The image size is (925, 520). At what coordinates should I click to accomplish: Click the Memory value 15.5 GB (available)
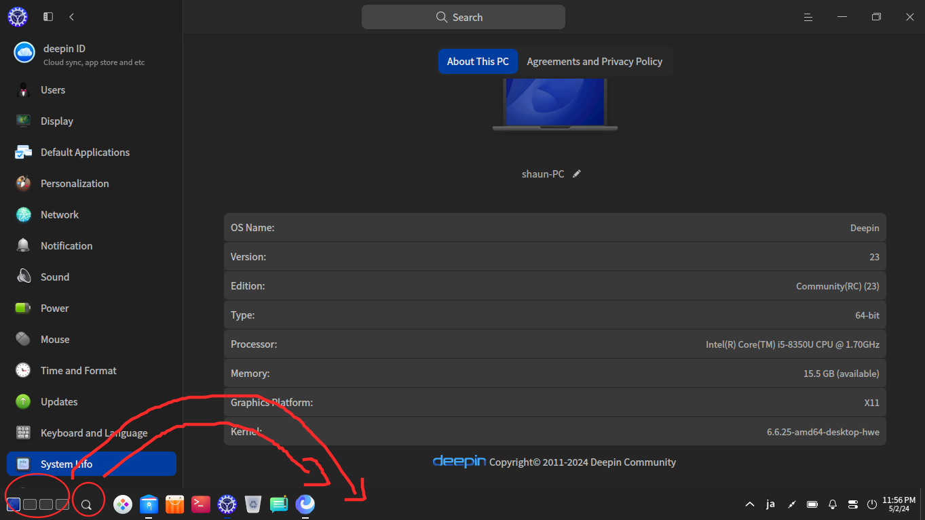pyautogui.click(x=841, y=374)
